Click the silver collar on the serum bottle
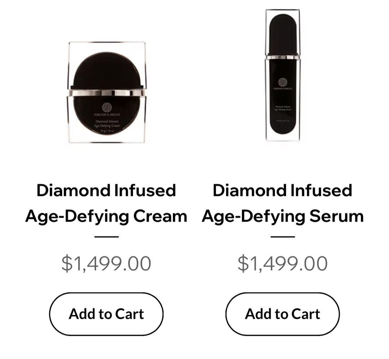Image resolution: width=389 pixels, height=359 pixels. (283, 57)
